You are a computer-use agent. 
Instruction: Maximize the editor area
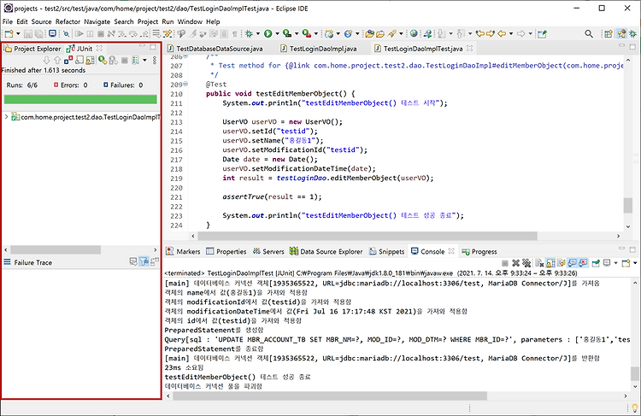click(632, 47)
